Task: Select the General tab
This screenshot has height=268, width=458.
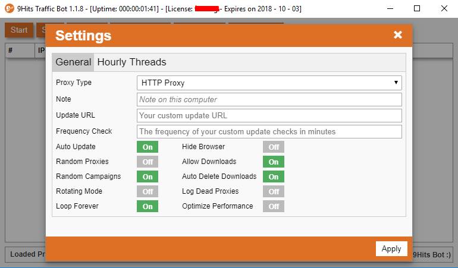Action: tap(73, 62)
